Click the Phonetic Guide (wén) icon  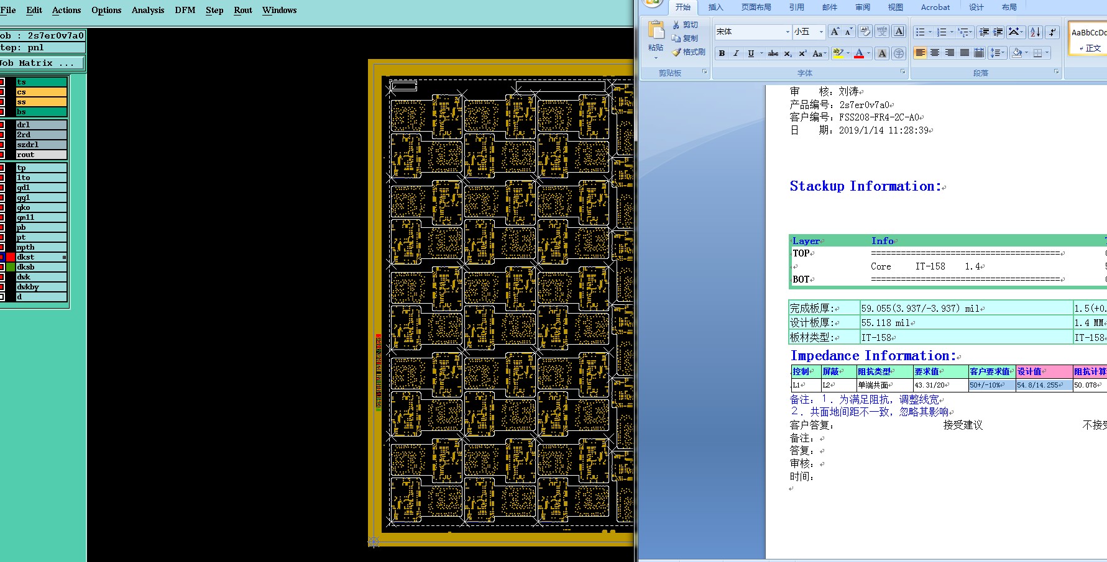pyautogui.click(x=882, y=32)
